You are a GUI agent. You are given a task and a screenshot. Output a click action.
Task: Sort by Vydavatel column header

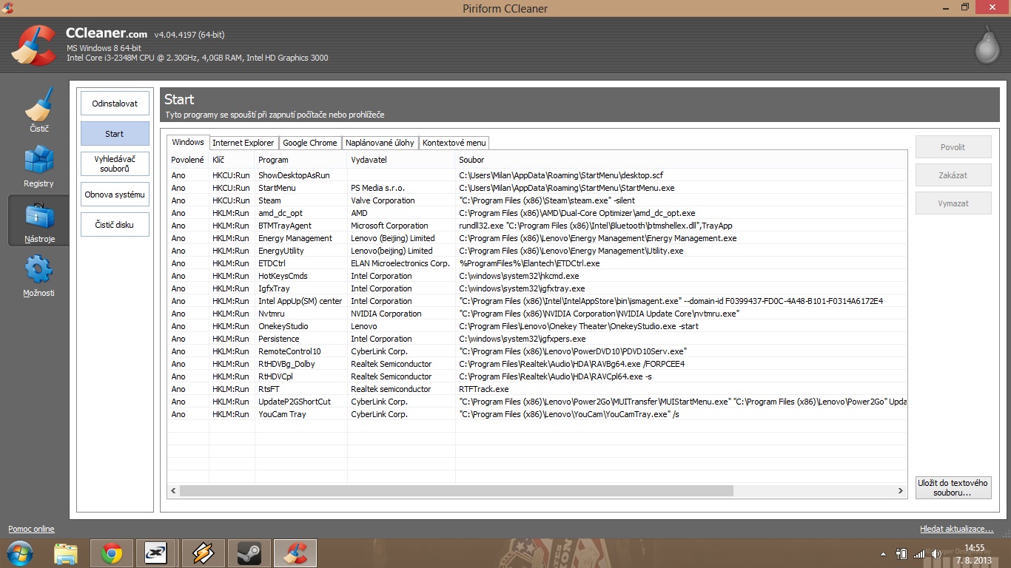point(401,160)
